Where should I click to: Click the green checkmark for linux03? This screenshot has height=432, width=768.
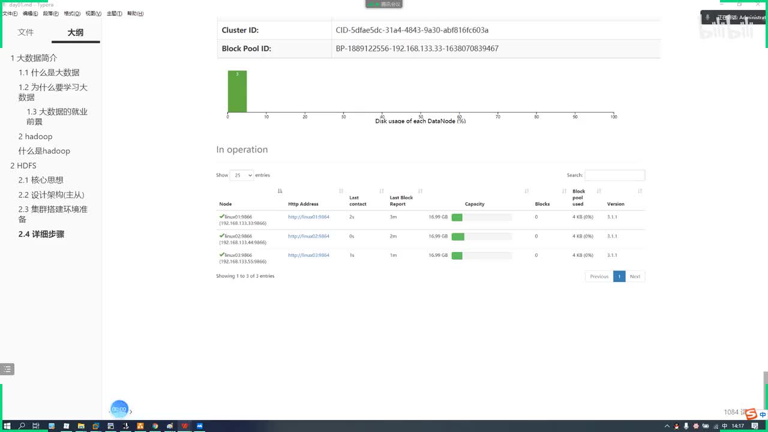[x=222, y=255]
